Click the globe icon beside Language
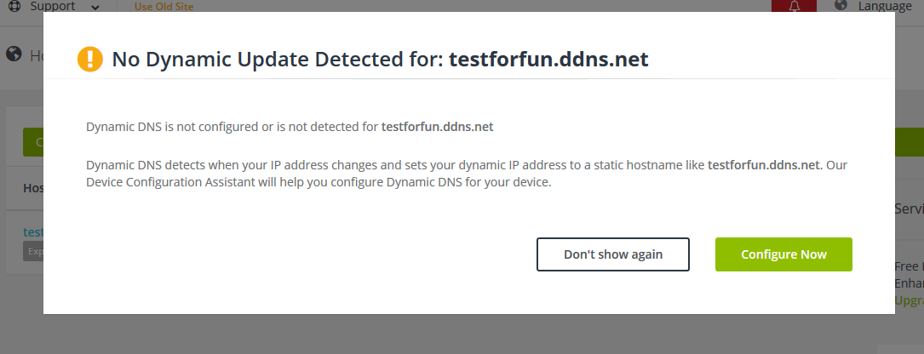Screen dimensions: 924x354 (x=841, y=6)
